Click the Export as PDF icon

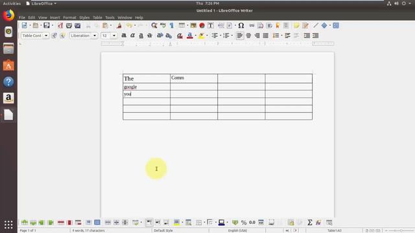[60, 26]
